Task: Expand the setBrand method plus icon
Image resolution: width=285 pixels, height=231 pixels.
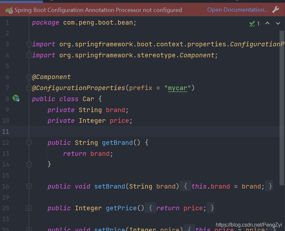Action: [x=29, y=186]
